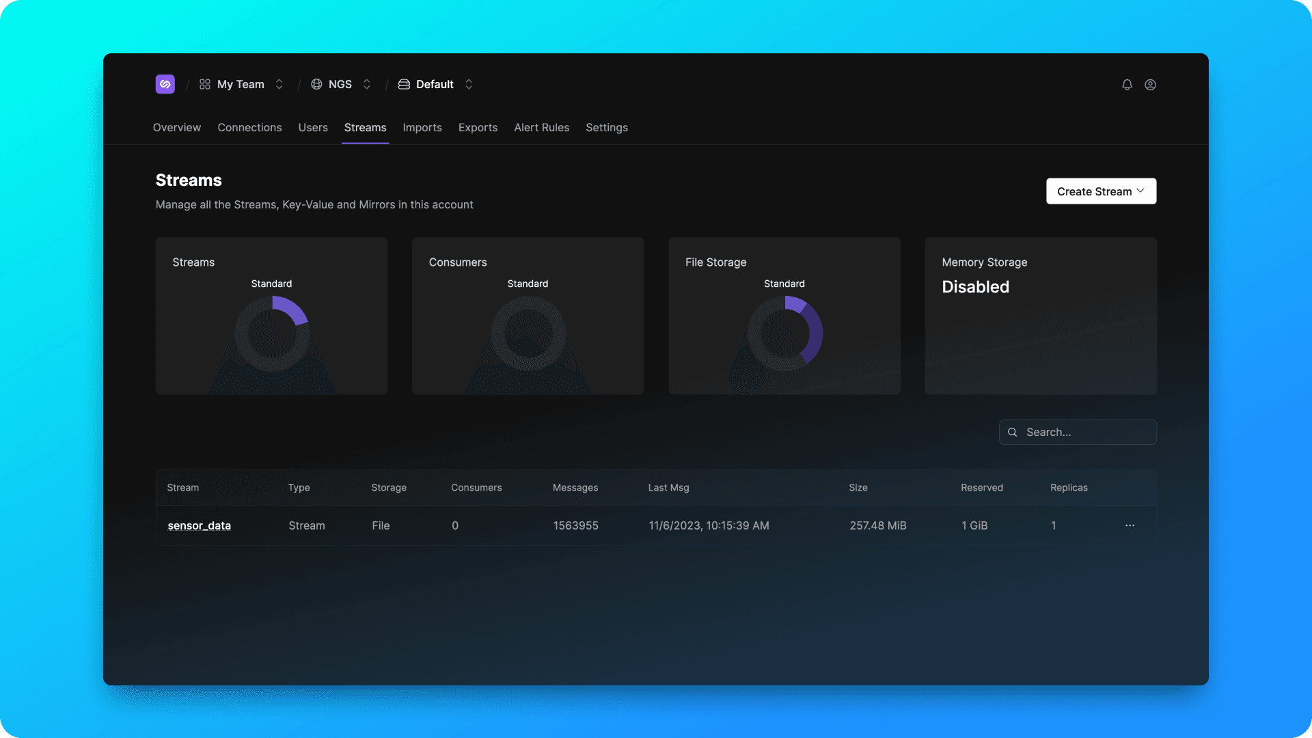Click the My Team grid icon
Image resolution: width=1312 pixels, height=738 pixels.
pos(204,84)
